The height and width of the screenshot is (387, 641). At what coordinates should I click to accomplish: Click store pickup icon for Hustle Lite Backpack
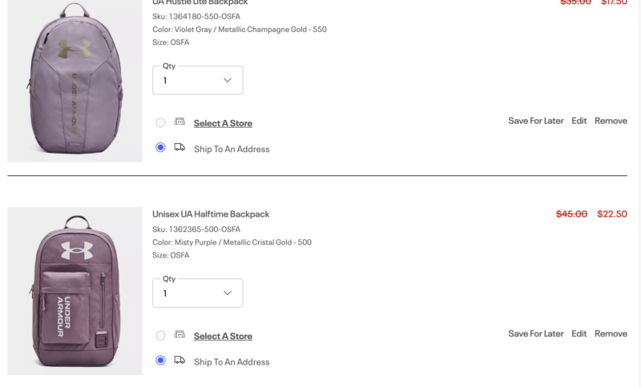click(179, 122)
